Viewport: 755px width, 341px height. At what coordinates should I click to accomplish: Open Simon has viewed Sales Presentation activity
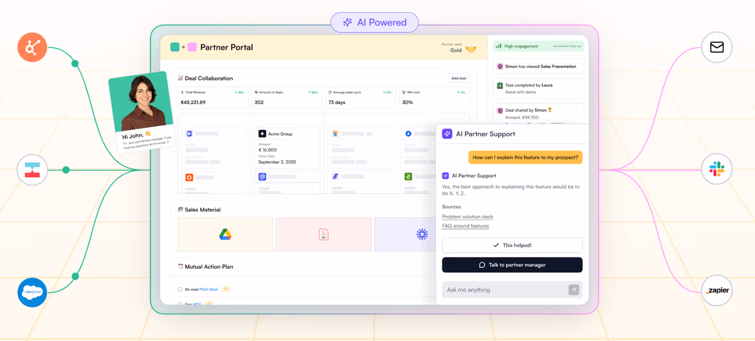click(x=538, y=67)
